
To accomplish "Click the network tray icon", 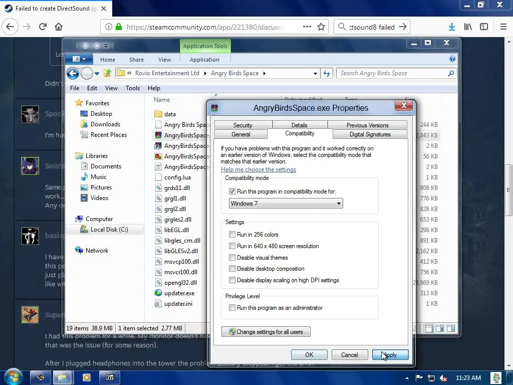I will click(x=431, y=378).
